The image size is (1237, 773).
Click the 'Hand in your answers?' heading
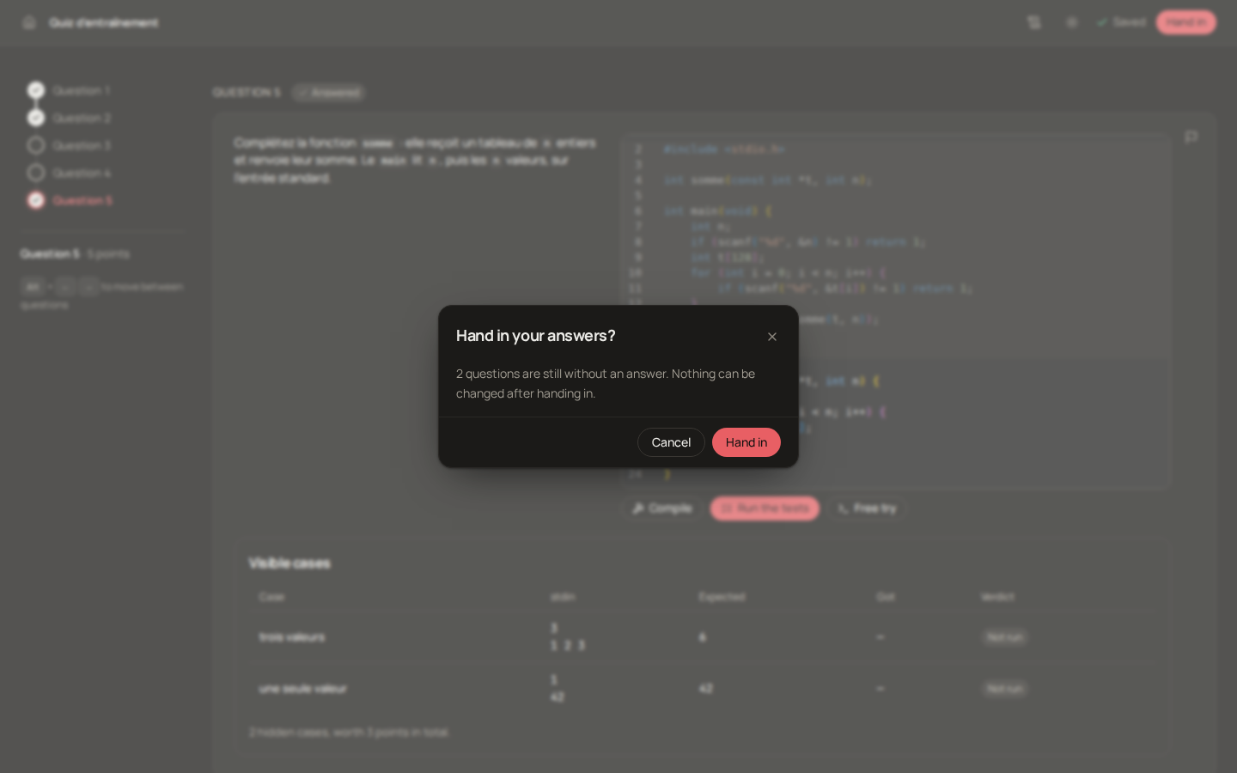pyautogui.click(x=536, y=336)
